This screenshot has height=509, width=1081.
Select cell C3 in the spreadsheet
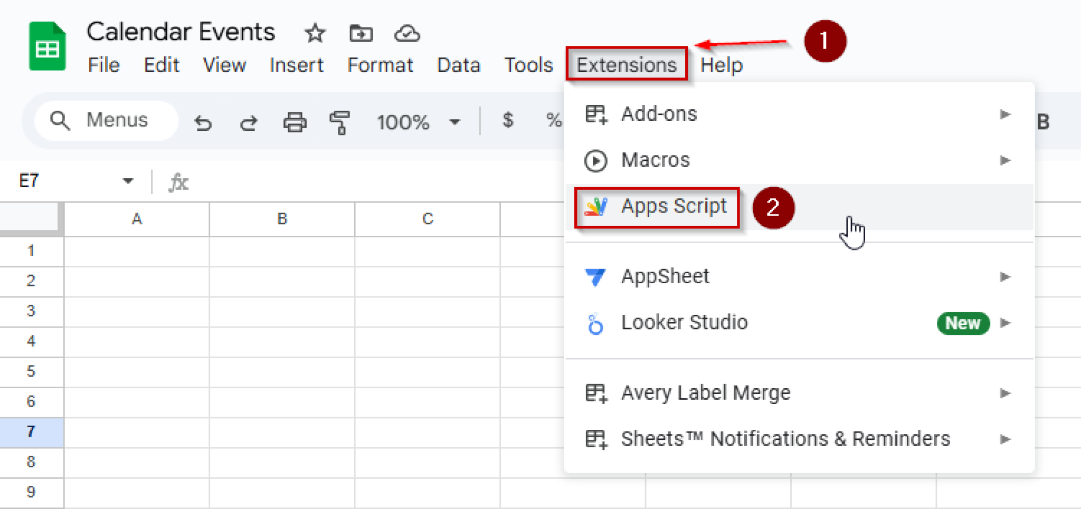[426, 311]
